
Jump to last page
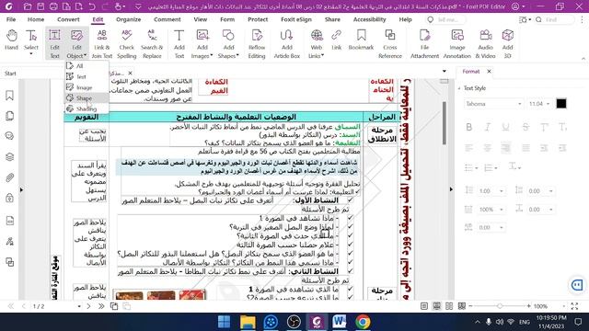101,306
